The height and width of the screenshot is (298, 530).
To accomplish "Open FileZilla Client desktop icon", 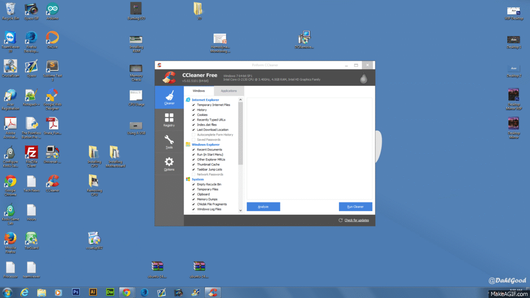I will click(x=31, y=155).
